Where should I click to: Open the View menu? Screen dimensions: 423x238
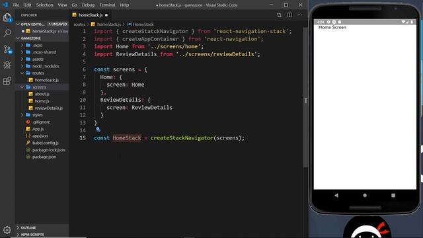click(x=62, y=5)
